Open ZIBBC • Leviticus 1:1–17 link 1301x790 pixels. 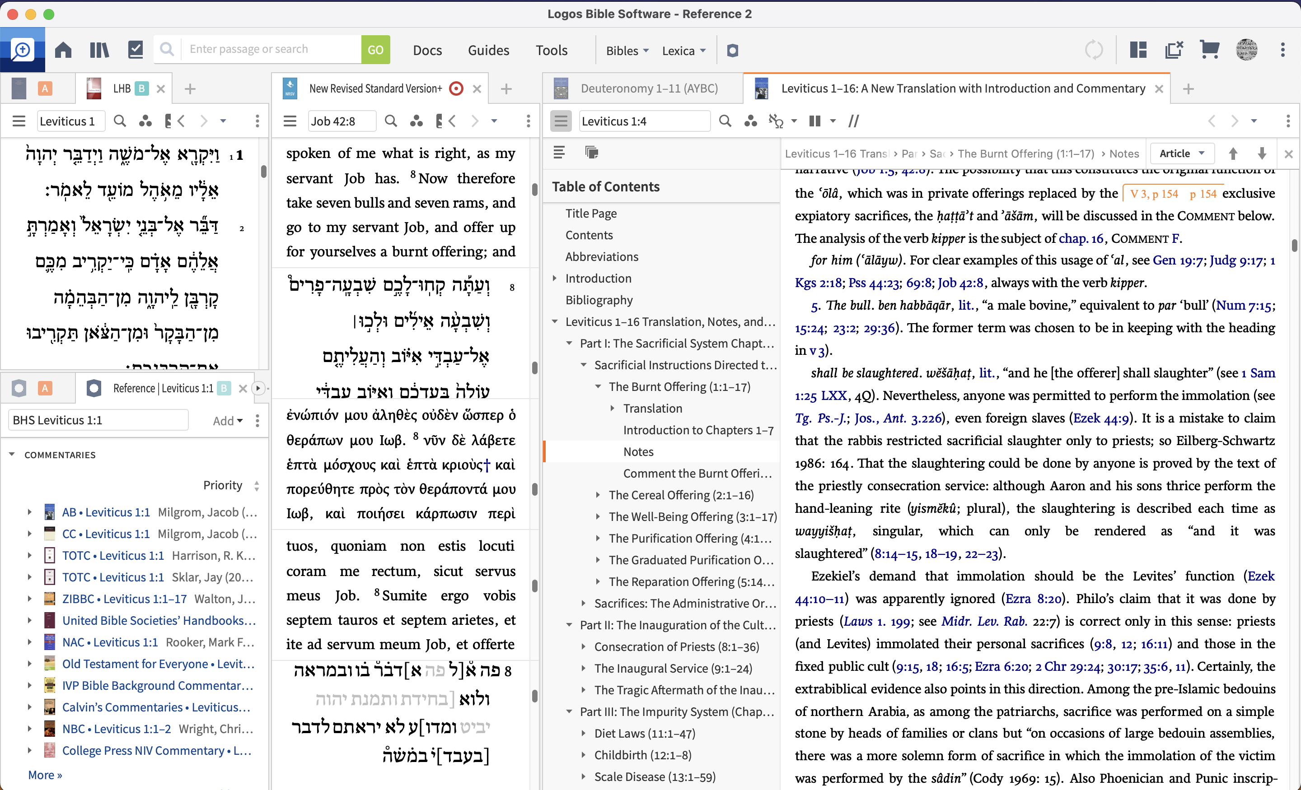click(x=125, y=599)
